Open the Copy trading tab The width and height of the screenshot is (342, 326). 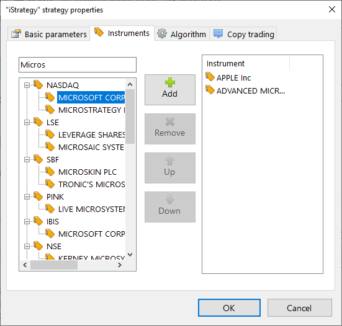pos(243,34)
